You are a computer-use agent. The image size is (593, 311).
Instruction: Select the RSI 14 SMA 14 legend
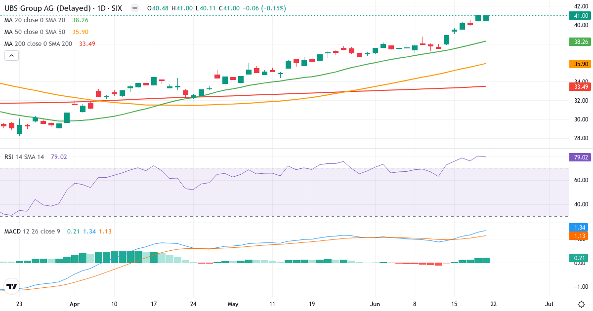24,156
